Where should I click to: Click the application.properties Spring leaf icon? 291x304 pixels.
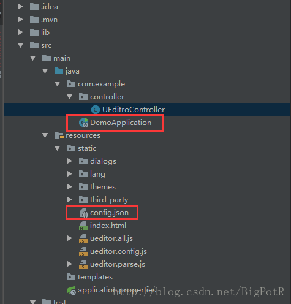click(71, 291)
